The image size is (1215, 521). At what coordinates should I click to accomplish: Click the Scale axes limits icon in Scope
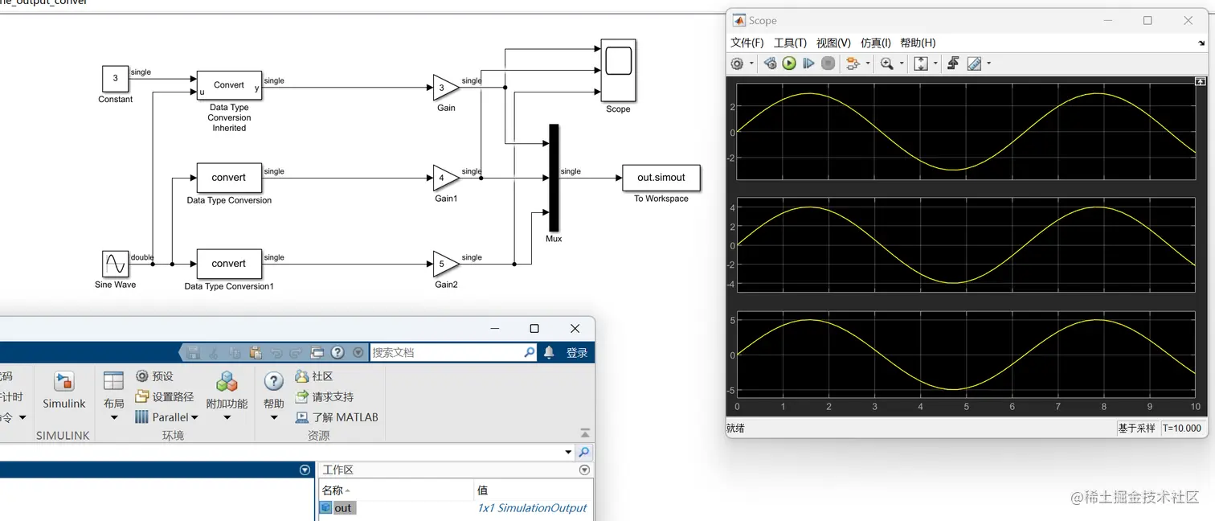coord(921,64)
